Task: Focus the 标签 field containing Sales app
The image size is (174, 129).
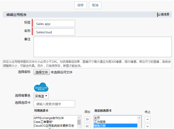Action: pyautogui.click(x=54, y=23)
